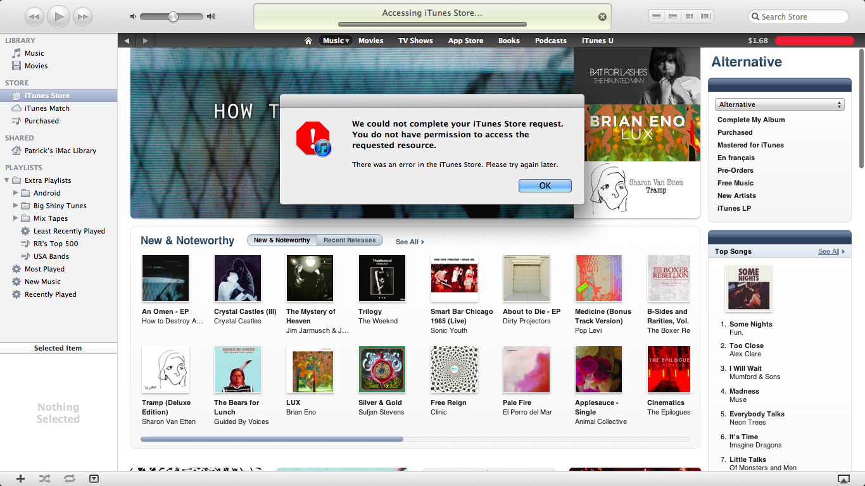Switch to album list view
This screenshot has height=486, width=865.
click(x=672, y=16)
